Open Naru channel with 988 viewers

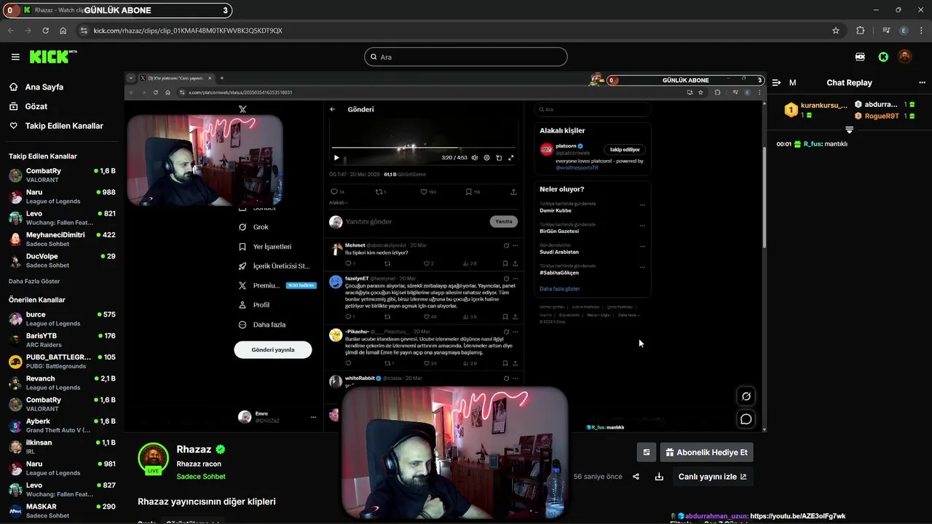(x=62, y=196)
